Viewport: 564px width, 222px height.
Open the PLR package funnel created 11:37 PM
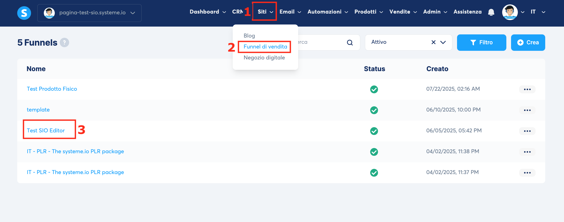[75, 172]
